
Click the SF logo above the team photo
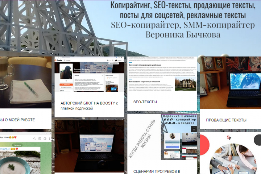pos(229,137)
